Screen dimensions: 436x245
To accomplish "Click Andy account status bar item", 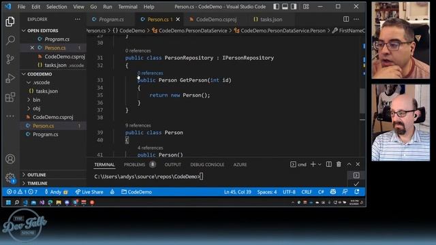I will tap(56, 192).
